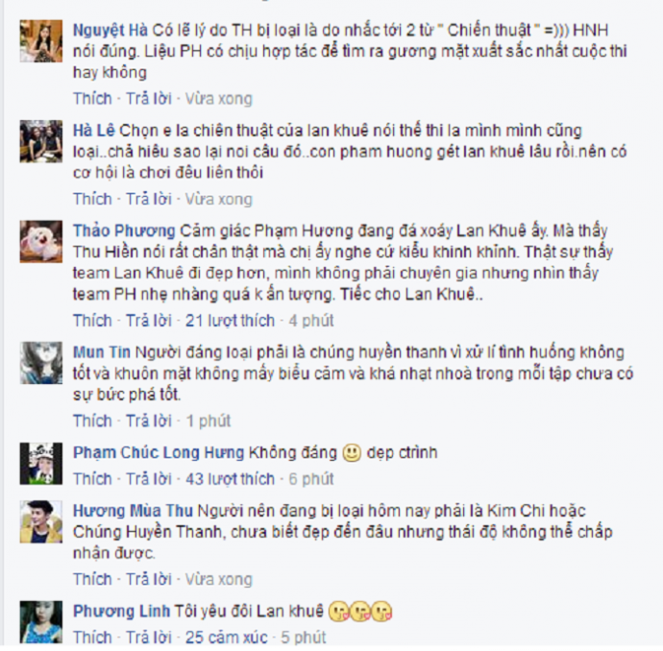Click the 4 phút timestamp on Thảo Phương's comment
Image resolution: width=663 pixels, height=651 pixels.
coord(311,321)
